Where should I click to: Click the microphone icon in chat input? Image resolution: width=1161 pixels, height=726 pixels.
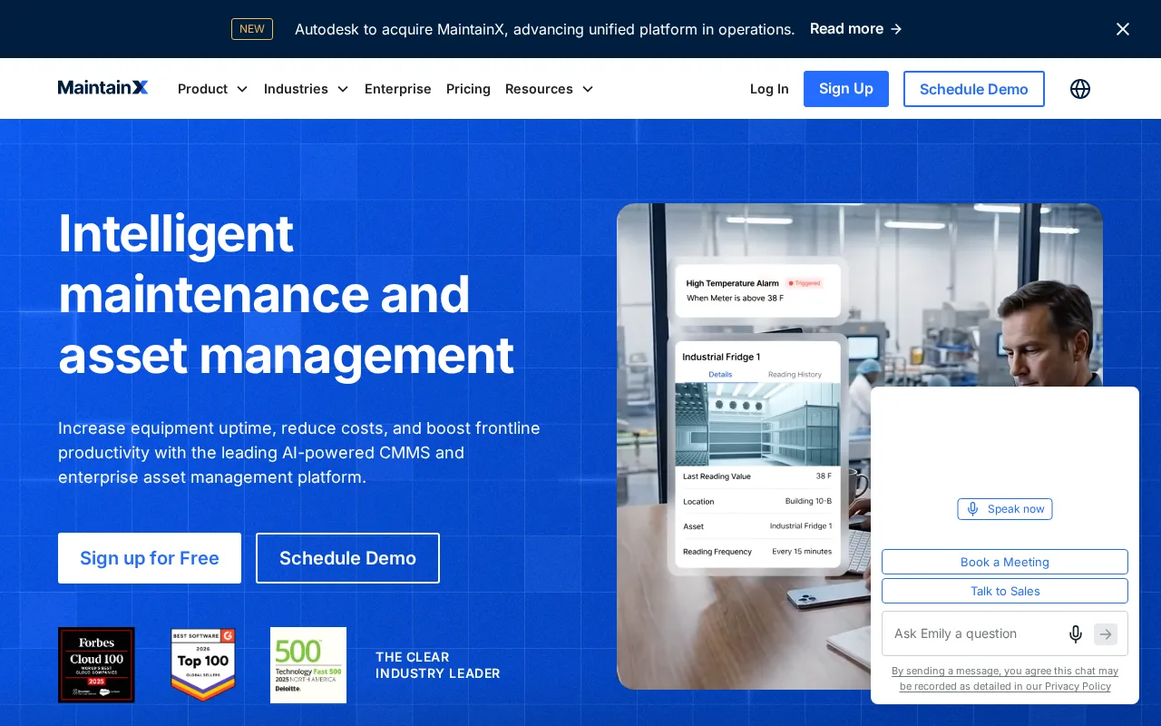pos(1076,634)
